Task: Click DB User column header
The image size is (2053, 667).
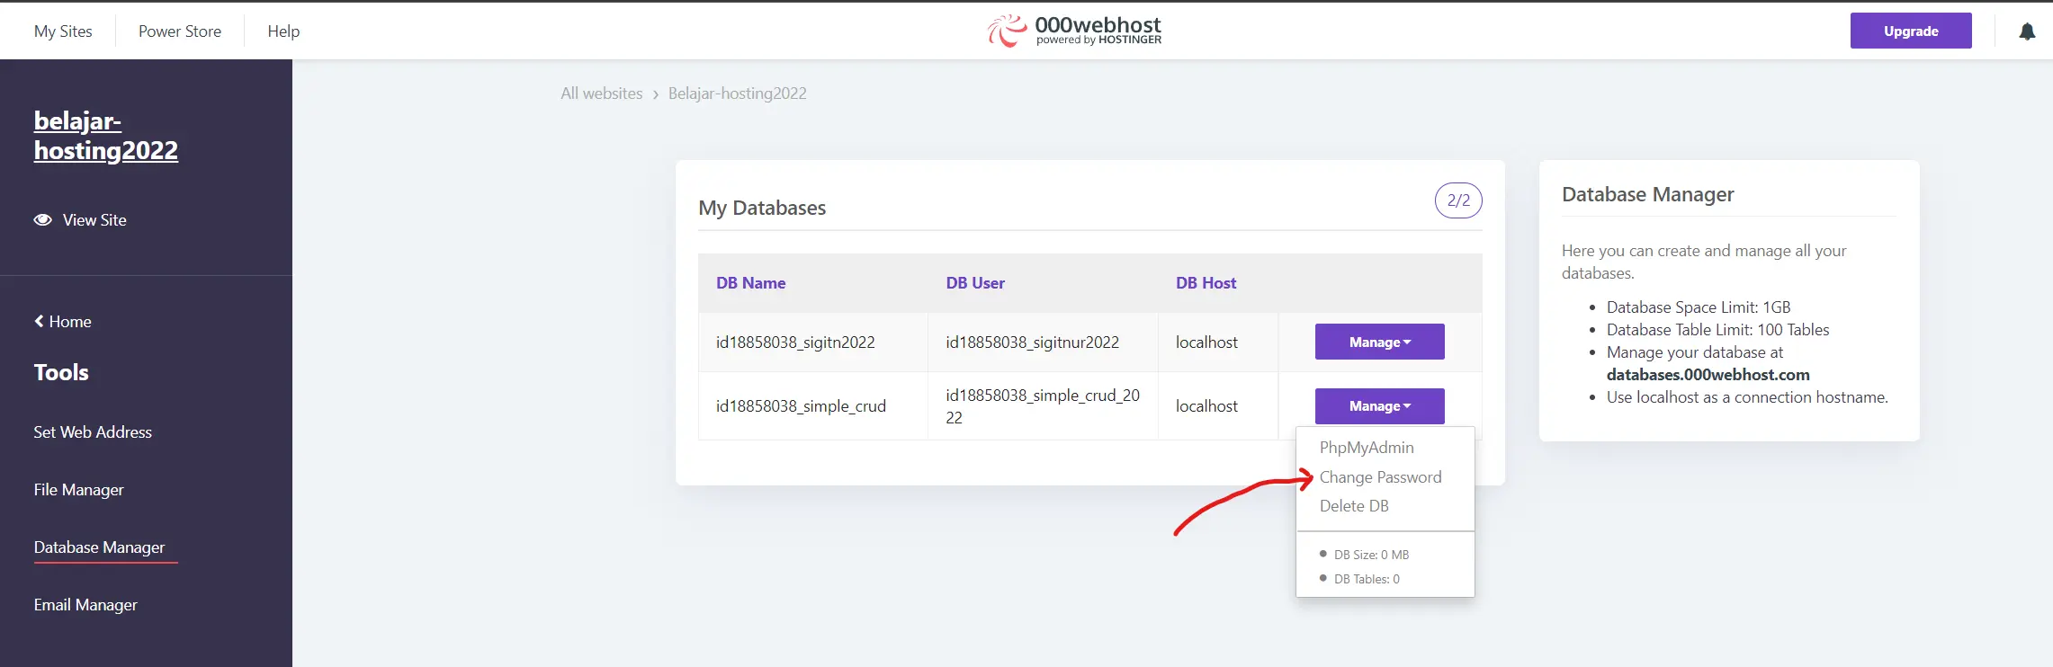Action: coord(975,283)
